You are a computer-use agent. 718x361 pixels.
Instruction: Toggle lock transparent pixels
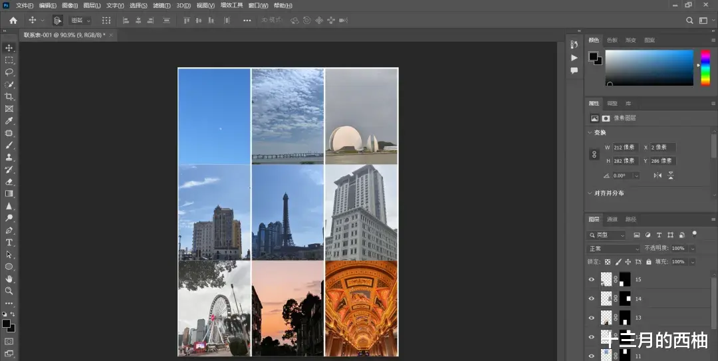608,262
